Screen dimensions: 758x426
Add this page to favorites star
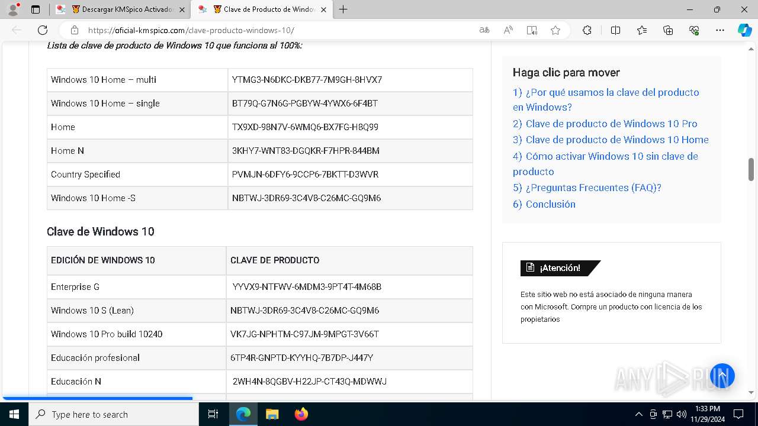[x=555, y=30]
